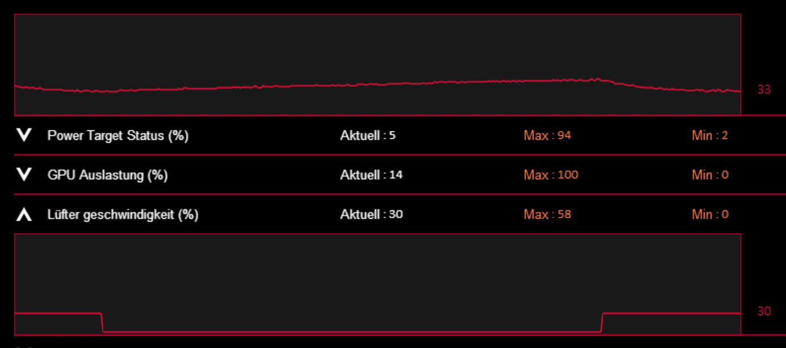Expand the GPU Auslastung graph
The width and height of the screenshot is (786, 348).
pyautogui.click(x=24, y=175)
